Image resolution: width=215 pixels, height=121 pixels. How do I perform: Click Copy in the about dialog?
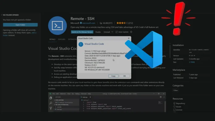coord(113,76)
